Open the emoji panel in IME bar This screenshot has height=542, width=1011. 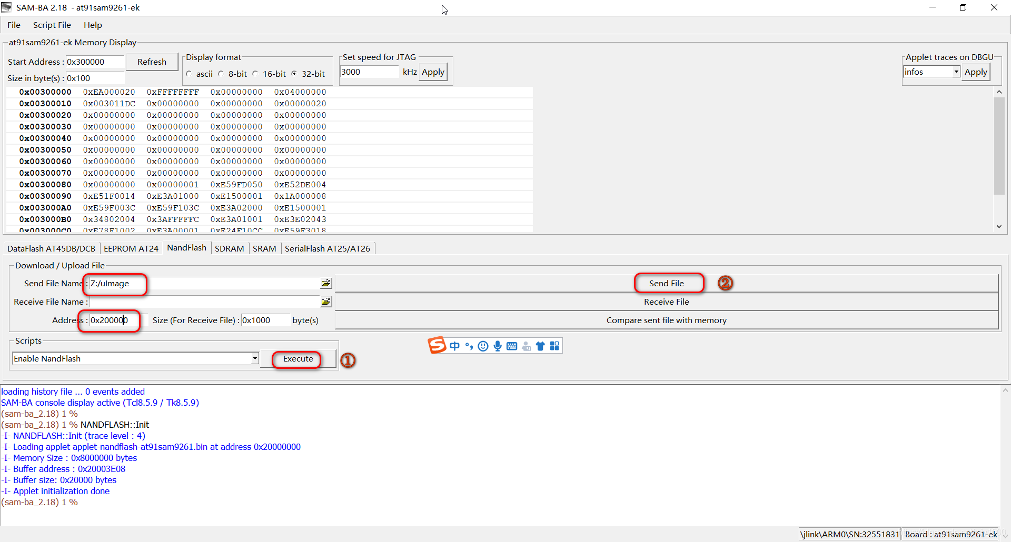[483, 346]
